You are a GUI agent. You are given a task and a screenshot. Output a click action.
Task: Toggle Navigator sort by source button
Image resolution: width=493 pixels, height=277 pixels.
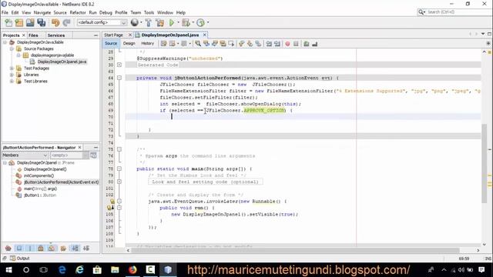86,249
